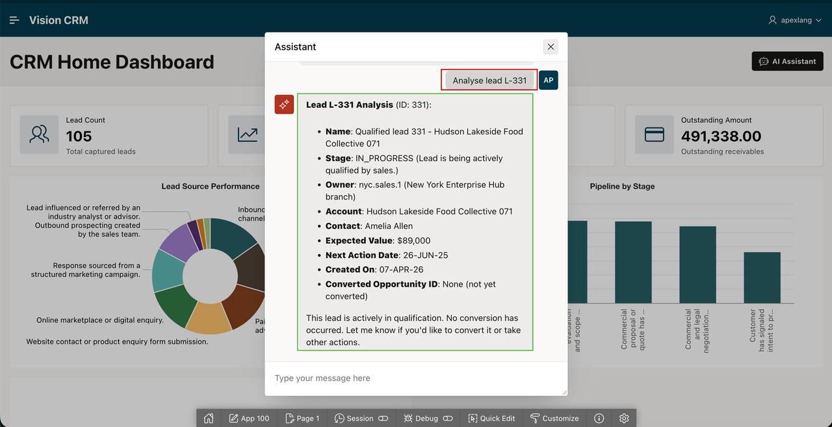Click the message input field

pos(416,378)
